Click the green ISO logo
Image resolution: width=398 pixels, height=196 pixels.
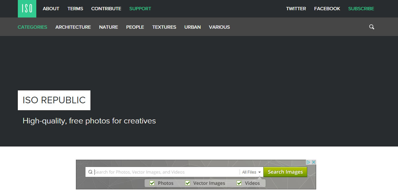click(27, 9)
